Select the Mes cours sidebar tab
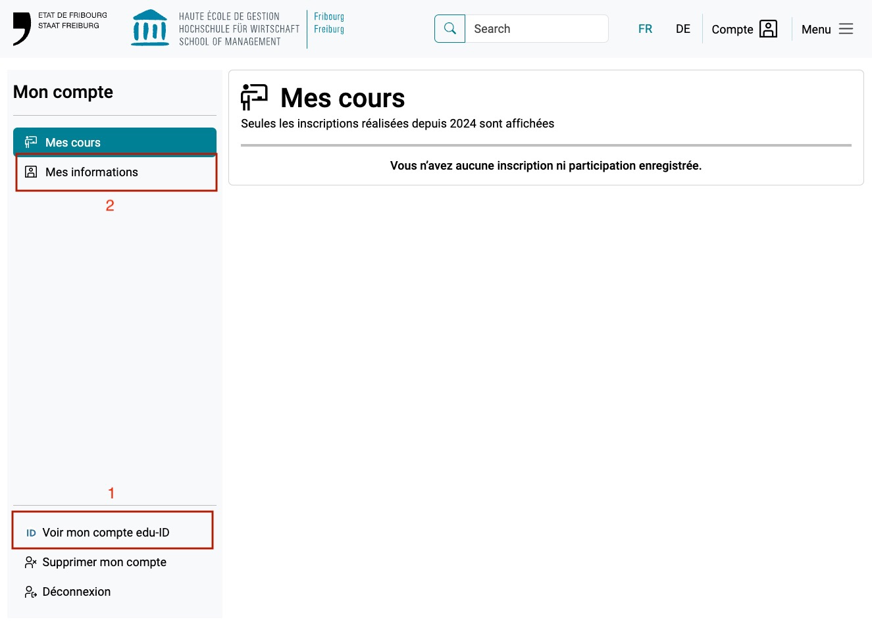 tap(73, 143)
